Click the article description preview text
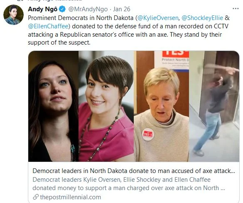The image size is (243, 203). click(x=129, y=184)
